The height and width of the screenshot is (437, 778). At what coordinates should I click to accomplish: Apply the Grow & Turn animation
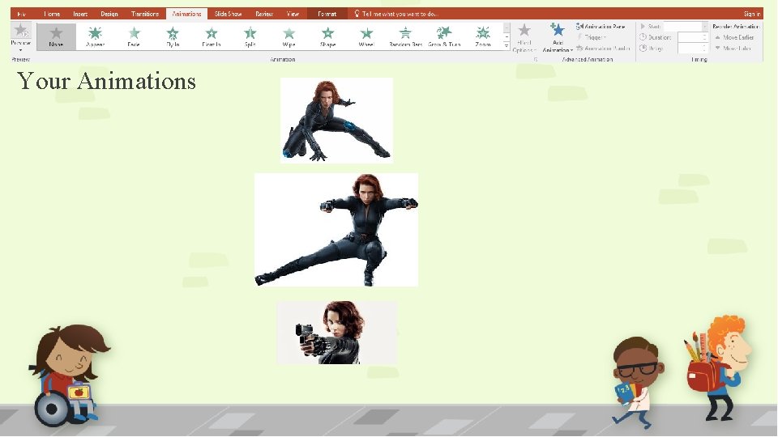tap(444, 36)
